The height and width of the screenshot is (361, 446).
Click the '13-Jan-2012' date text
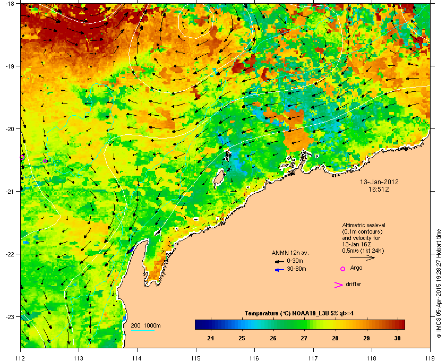[x=379, y=182]
